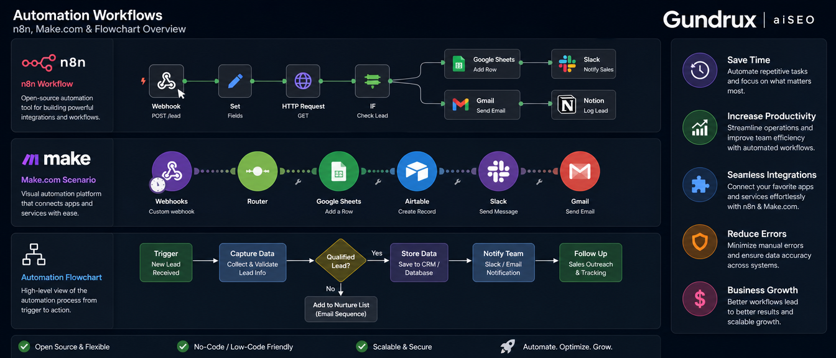Viewport: 836px width, 358px height.
Task: Click the Slack Notify Sales node
Action: point(584,64)
